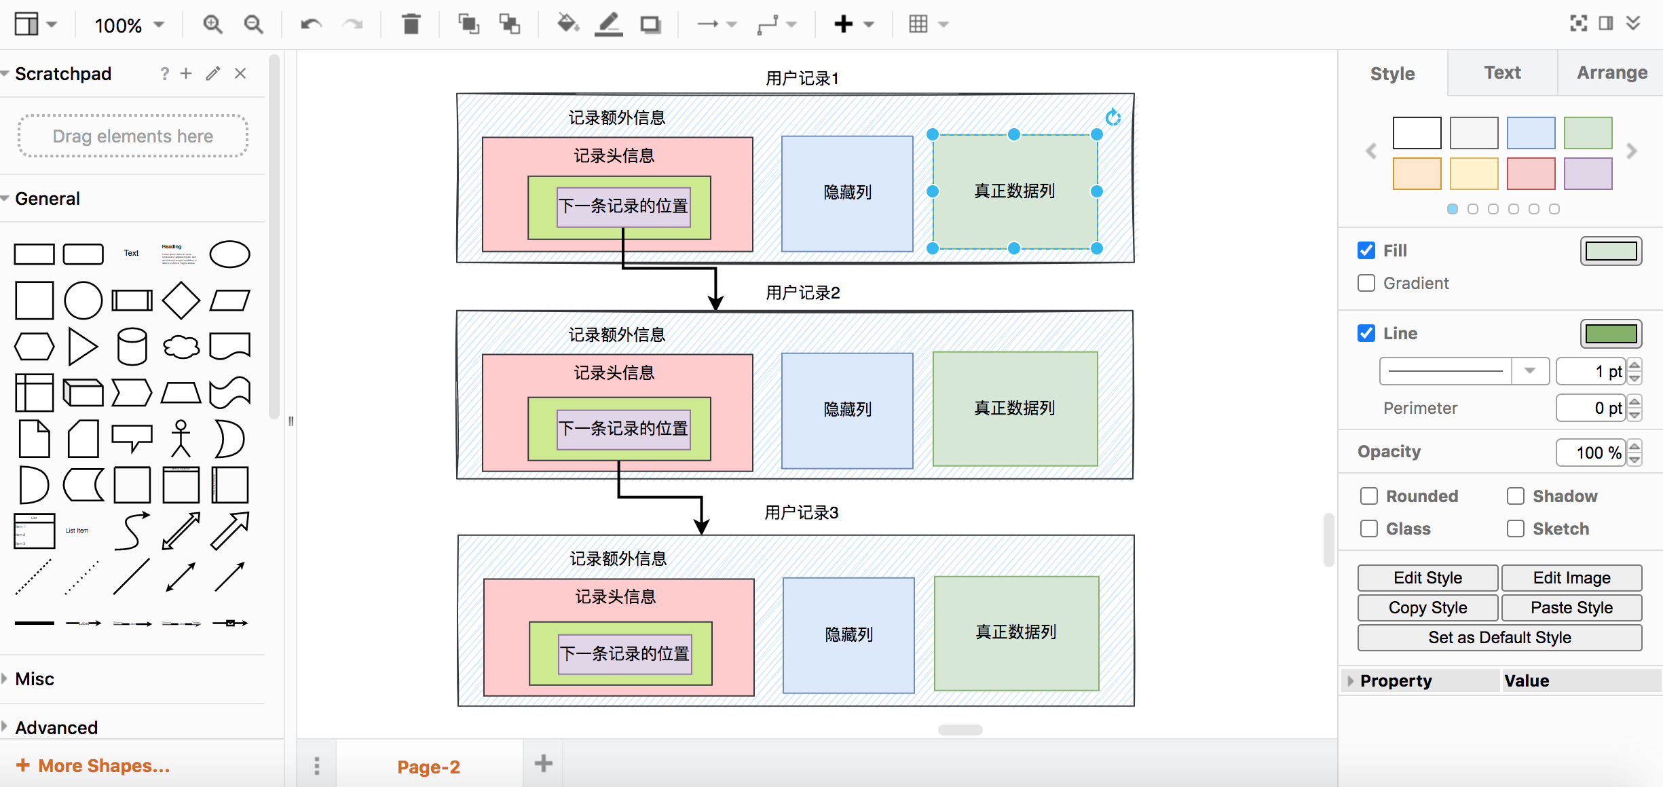
Task: Open line color pencil tool
Action: click(609, 24)
